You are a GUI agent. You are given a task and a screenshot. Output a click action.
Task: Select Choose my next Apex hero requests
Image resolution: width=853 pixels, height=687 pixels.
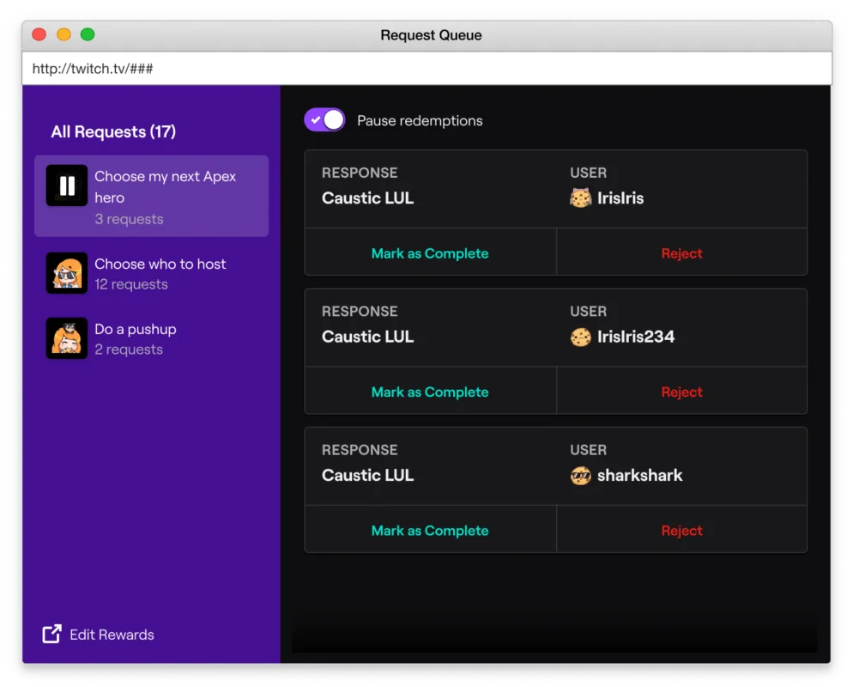(151, 196)
